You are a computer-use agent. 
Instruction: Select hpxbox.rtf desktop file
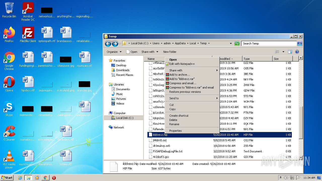pos(28,84)
